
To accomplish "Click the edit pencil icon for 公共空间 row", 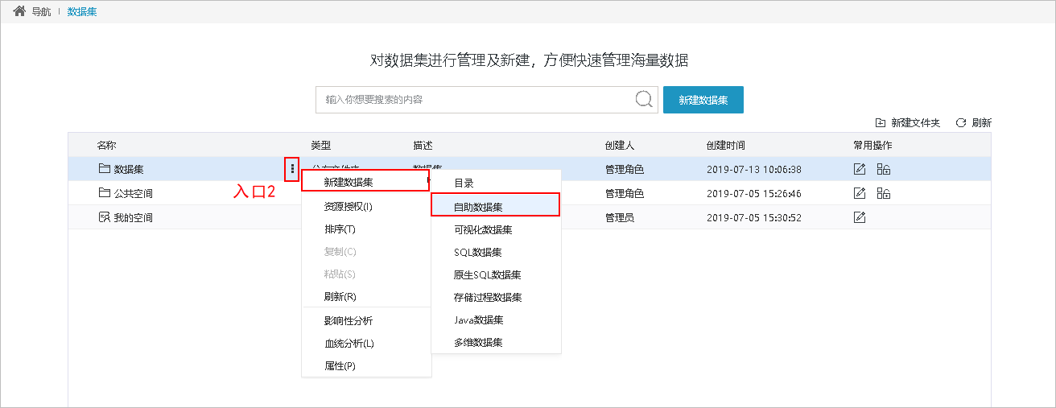I will click(x=859, y=193).
